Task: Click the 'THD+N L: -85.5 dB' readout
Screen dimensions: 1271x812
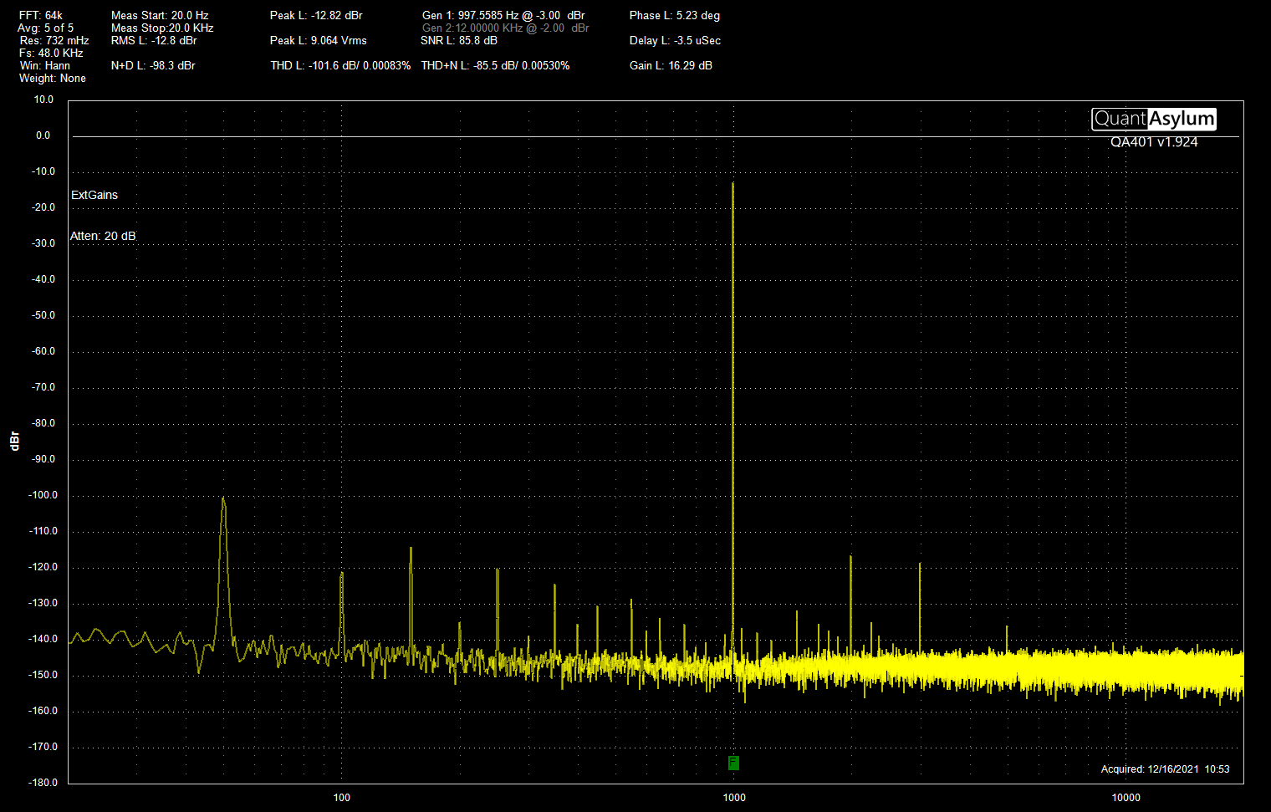Action: click(x=495, y=65)
